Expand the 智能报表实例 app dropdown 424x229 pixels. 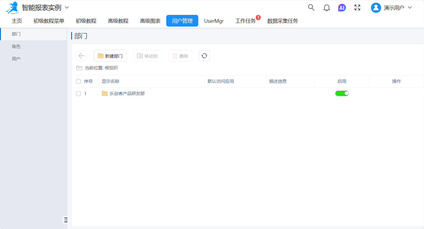[67, 7]
